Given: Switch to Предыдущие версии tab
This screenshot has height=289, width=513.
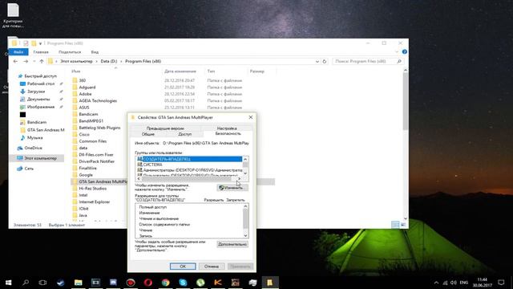Looking at the screenshot, I should 165,128.
